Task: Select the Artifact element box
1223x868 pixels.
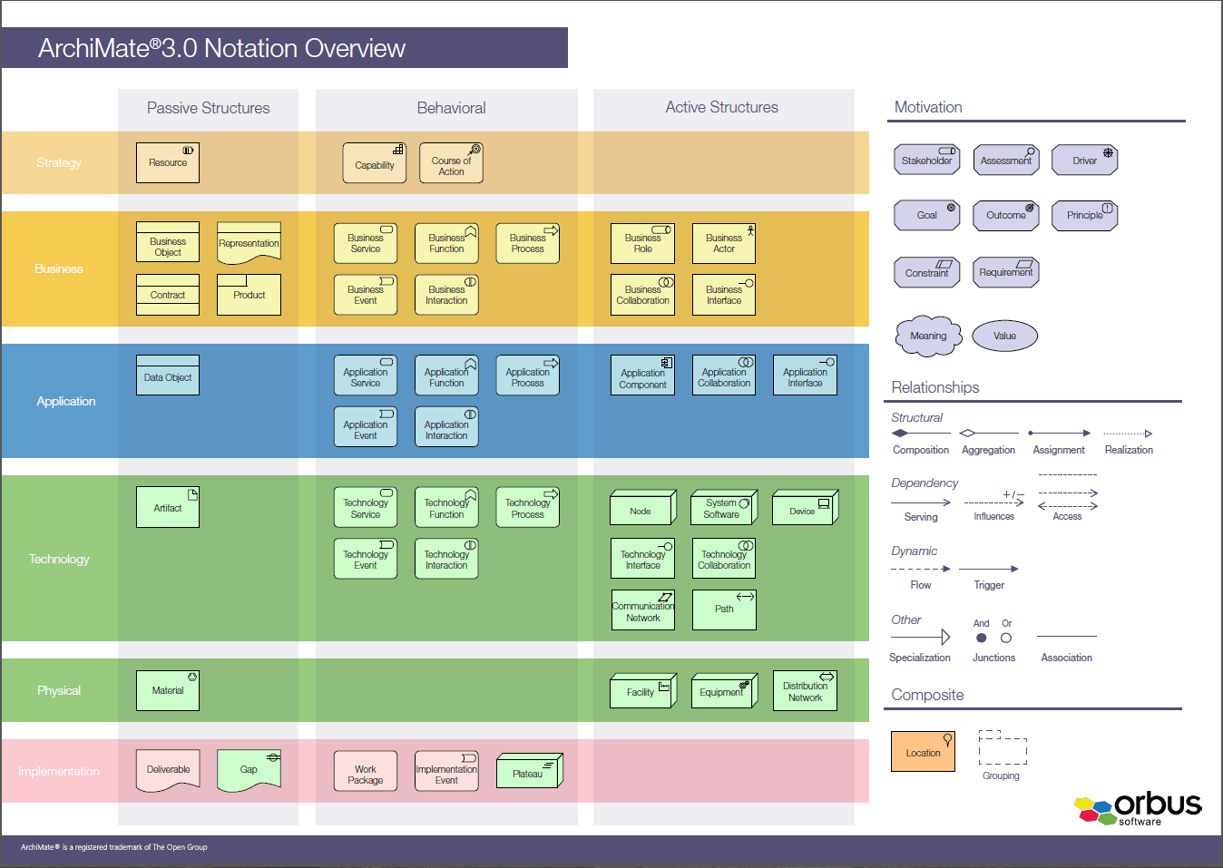Action: point(168,507)
